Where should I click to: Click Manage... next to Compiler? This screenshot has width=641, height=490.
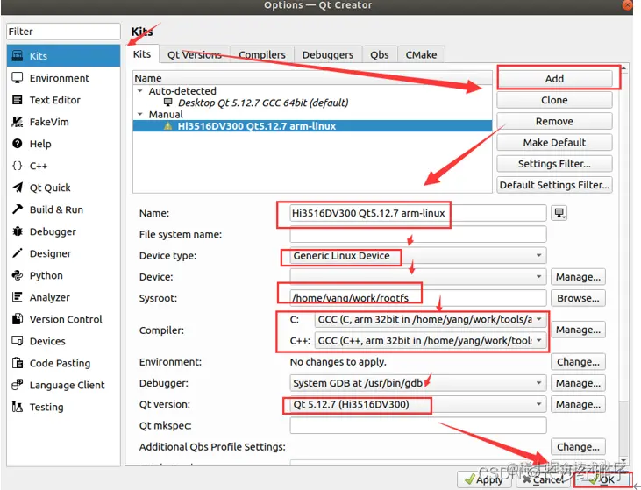point(578,330)
